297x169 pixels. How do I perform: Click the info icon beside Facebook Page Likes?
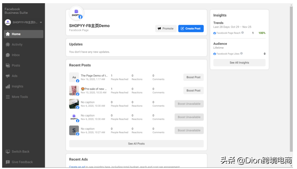(241, 54)
